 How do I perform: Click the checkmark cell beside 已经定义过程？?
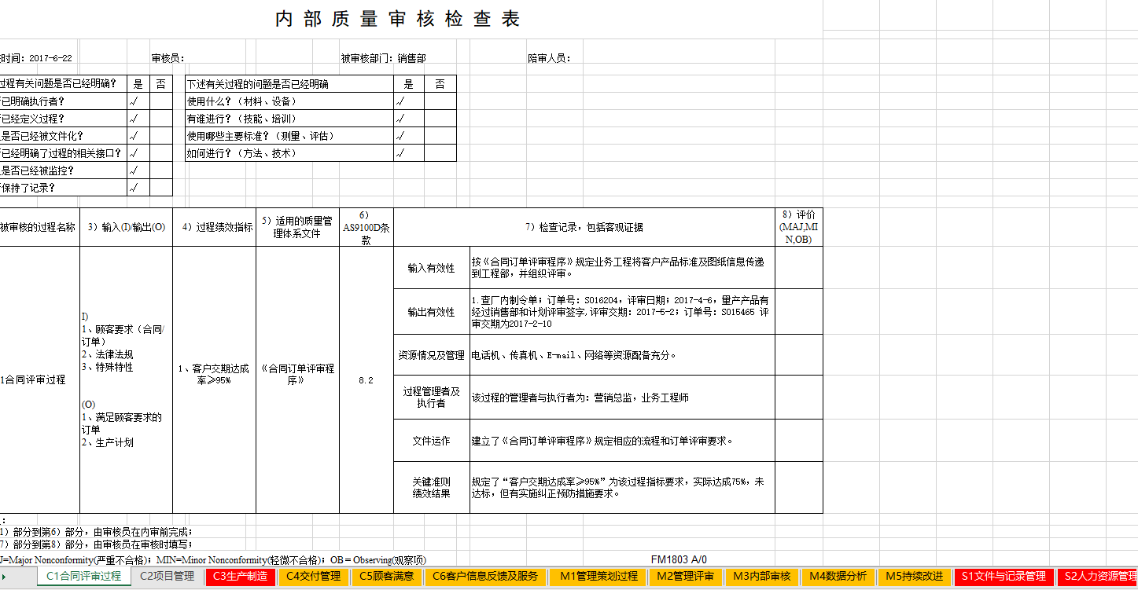pyautogui.click(x=138, y=119)
